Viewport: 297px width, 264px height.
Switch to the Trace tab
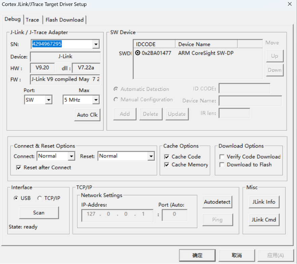32,20
